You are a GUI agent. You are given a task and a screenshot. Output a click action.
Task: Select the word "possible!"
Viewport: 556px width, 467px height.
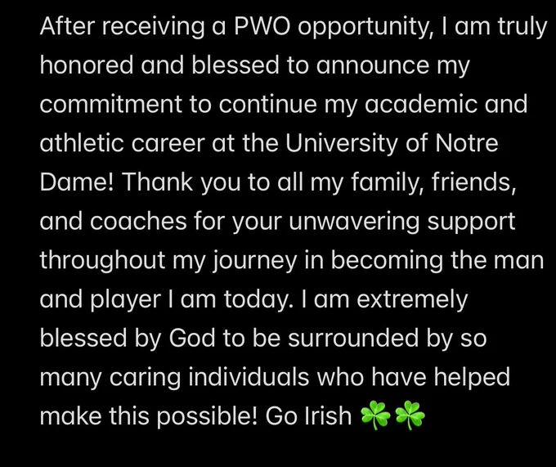[x=207, y=418]
